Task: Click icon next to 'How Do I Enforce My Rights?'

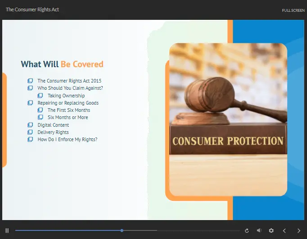Action: 30,139
